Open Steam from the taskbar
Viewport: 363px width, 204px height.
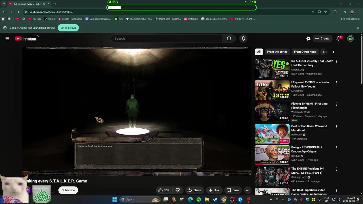pos(215,199)
